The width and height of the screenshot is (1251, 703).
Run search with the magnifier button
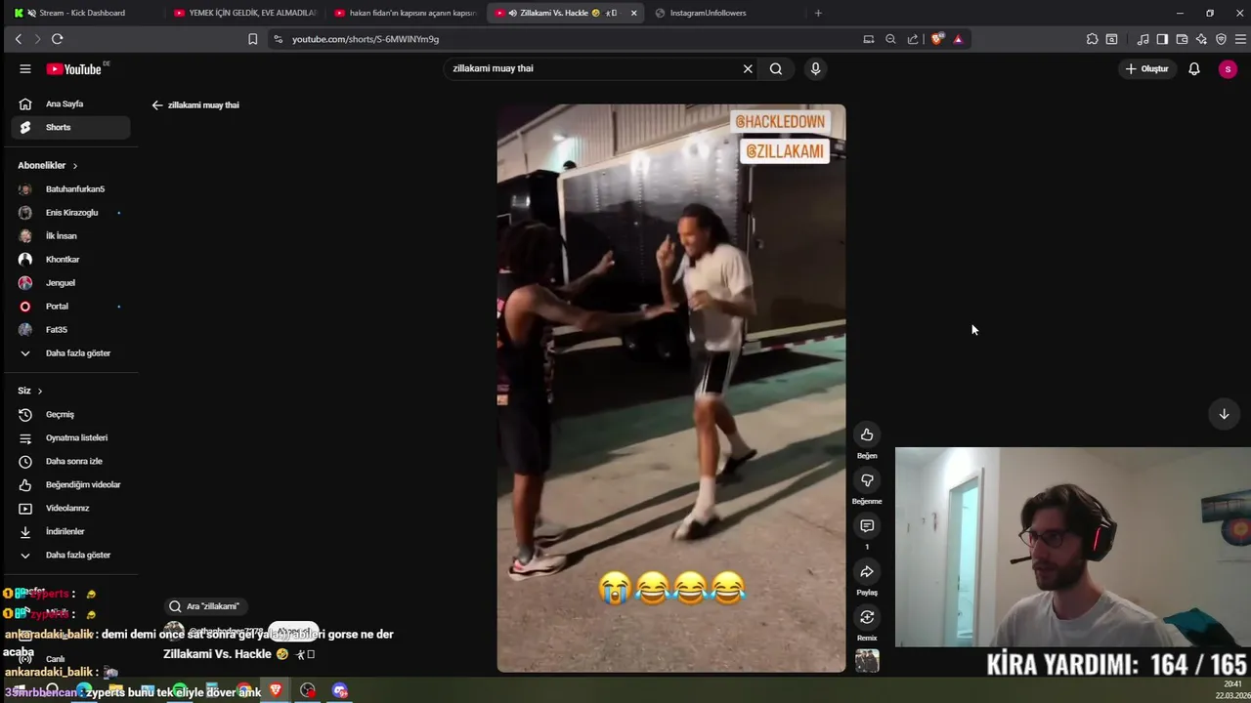point(776,68)
